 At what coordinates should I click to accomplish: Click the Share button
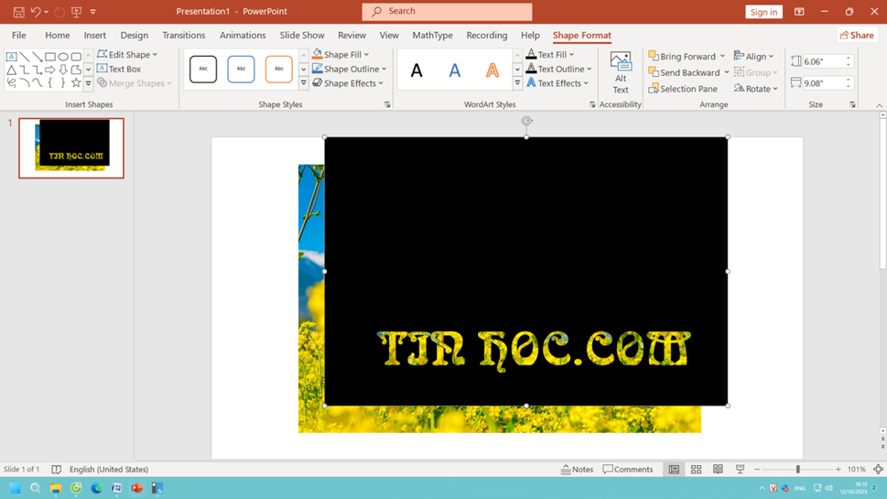pyautogui.click(x=857, y=35)
